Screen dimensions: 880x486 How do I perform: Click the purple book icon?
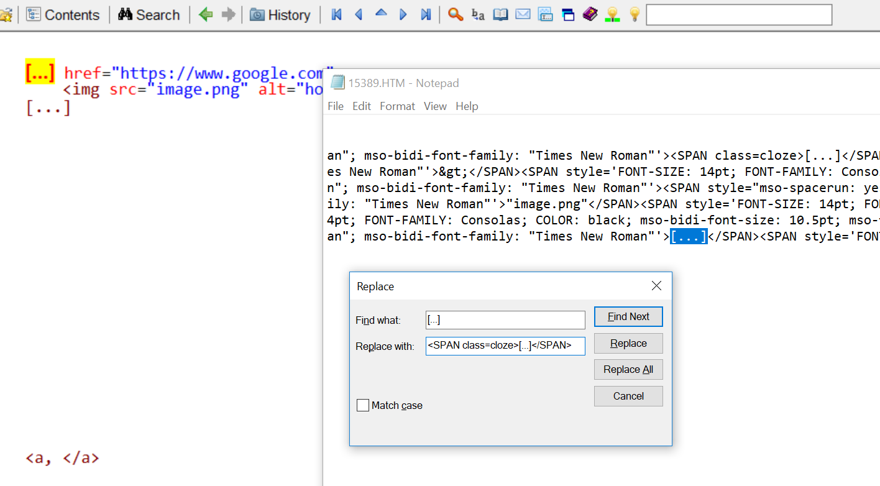click(x=590, y=15)
